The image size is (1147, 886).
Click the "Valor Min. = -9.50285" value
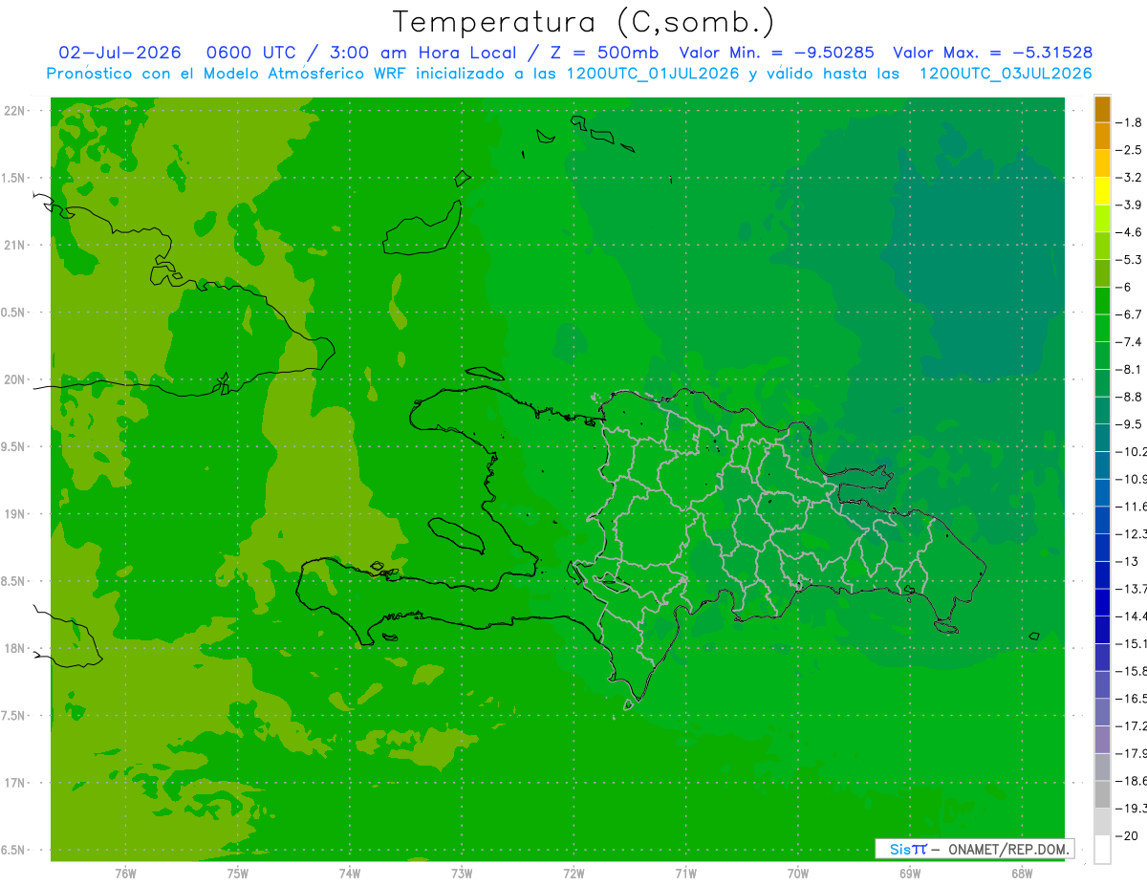pyautogui.click(x=776, y=53)
